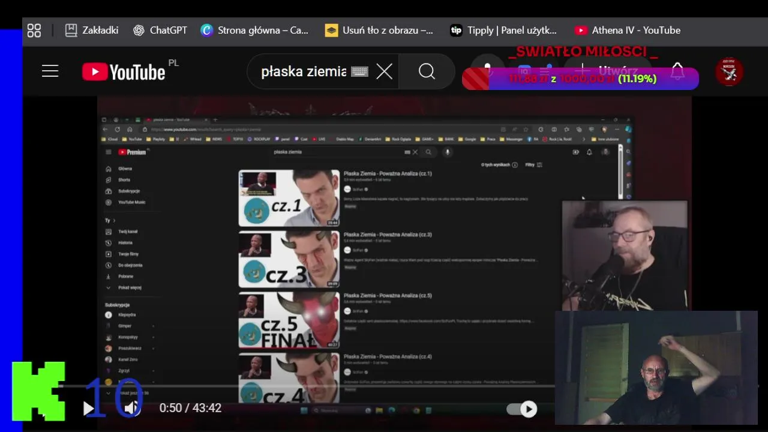Click O tych wynikach info in recording
The width and height of the screenshot is (768, 432).
pyautogui.click(x=499, y=164)
